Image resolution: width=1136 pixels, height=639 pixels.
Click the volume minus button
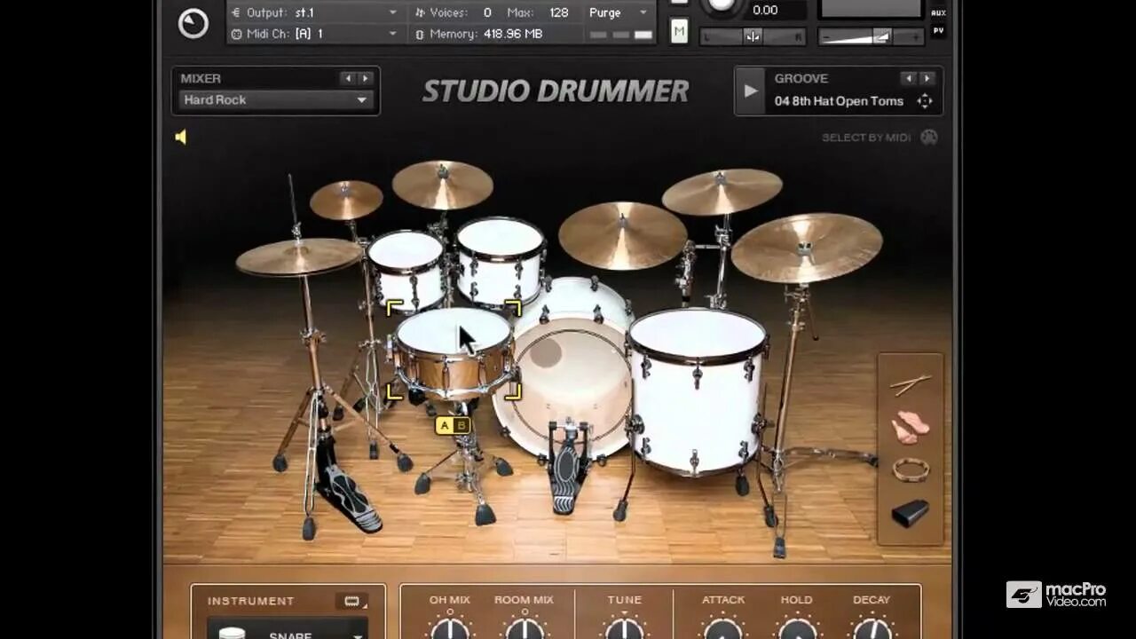click(x=827, y=37)
